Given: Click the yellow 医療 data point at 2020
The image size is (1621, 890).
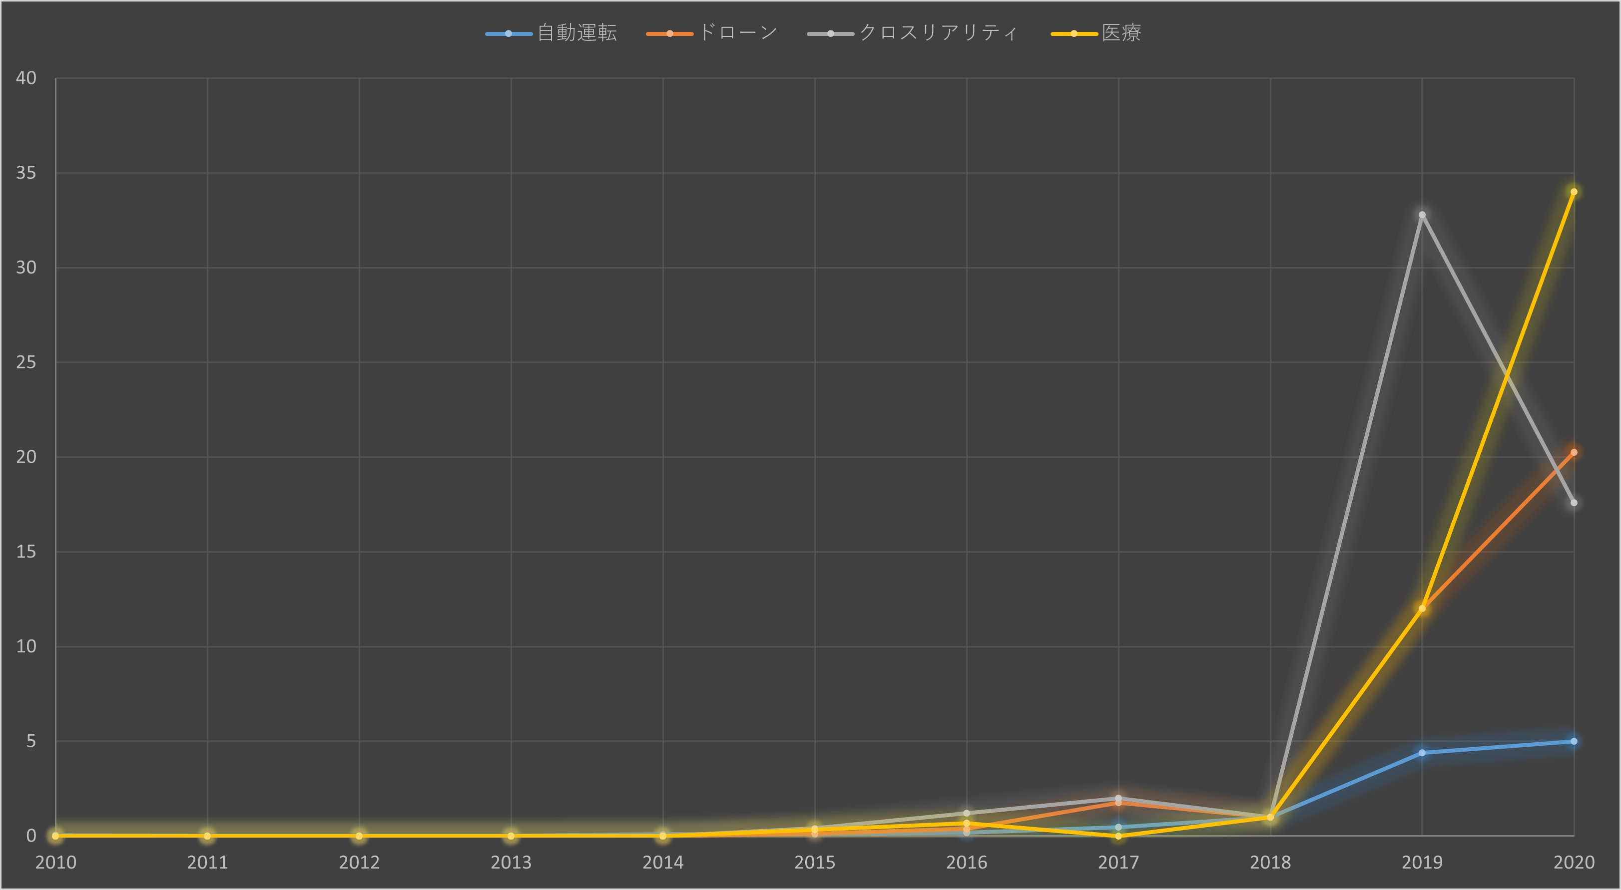Looking at the screenshot, I should pyautogui.click(x=1574, y=192).
